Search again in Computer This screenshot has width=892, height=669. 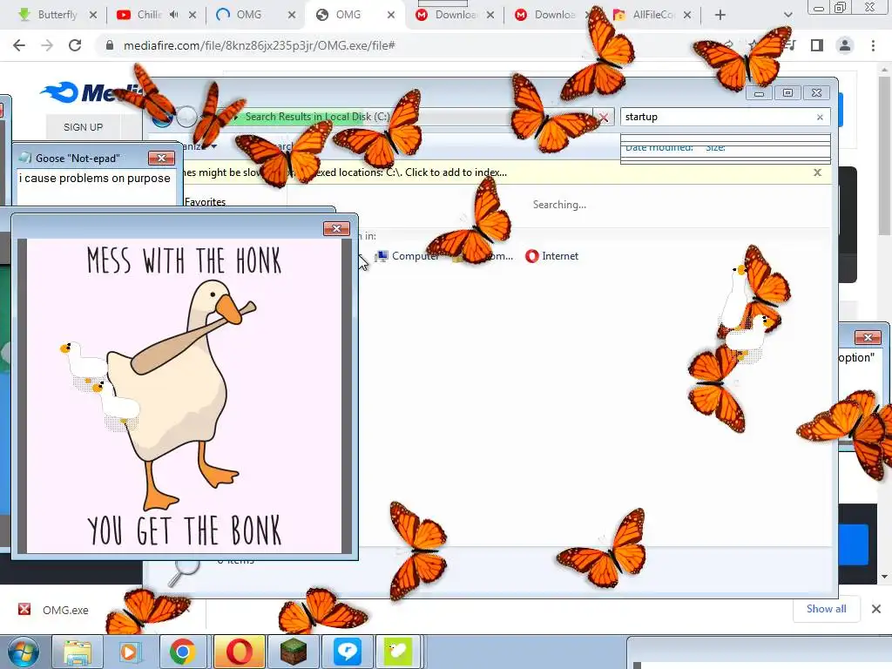[x=408, y=256]
